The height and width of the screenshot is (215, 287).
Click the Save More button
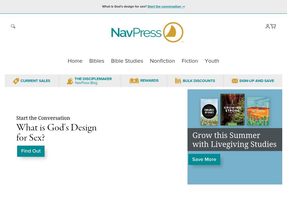coord(204,159)
